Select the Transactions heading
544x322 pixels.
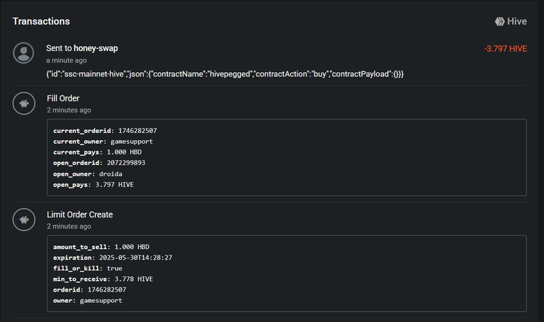tap(41, 21)
